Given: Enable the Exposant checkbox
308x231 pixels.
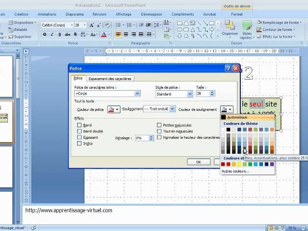Looking at the screenshot, I should tap(79, 137).
